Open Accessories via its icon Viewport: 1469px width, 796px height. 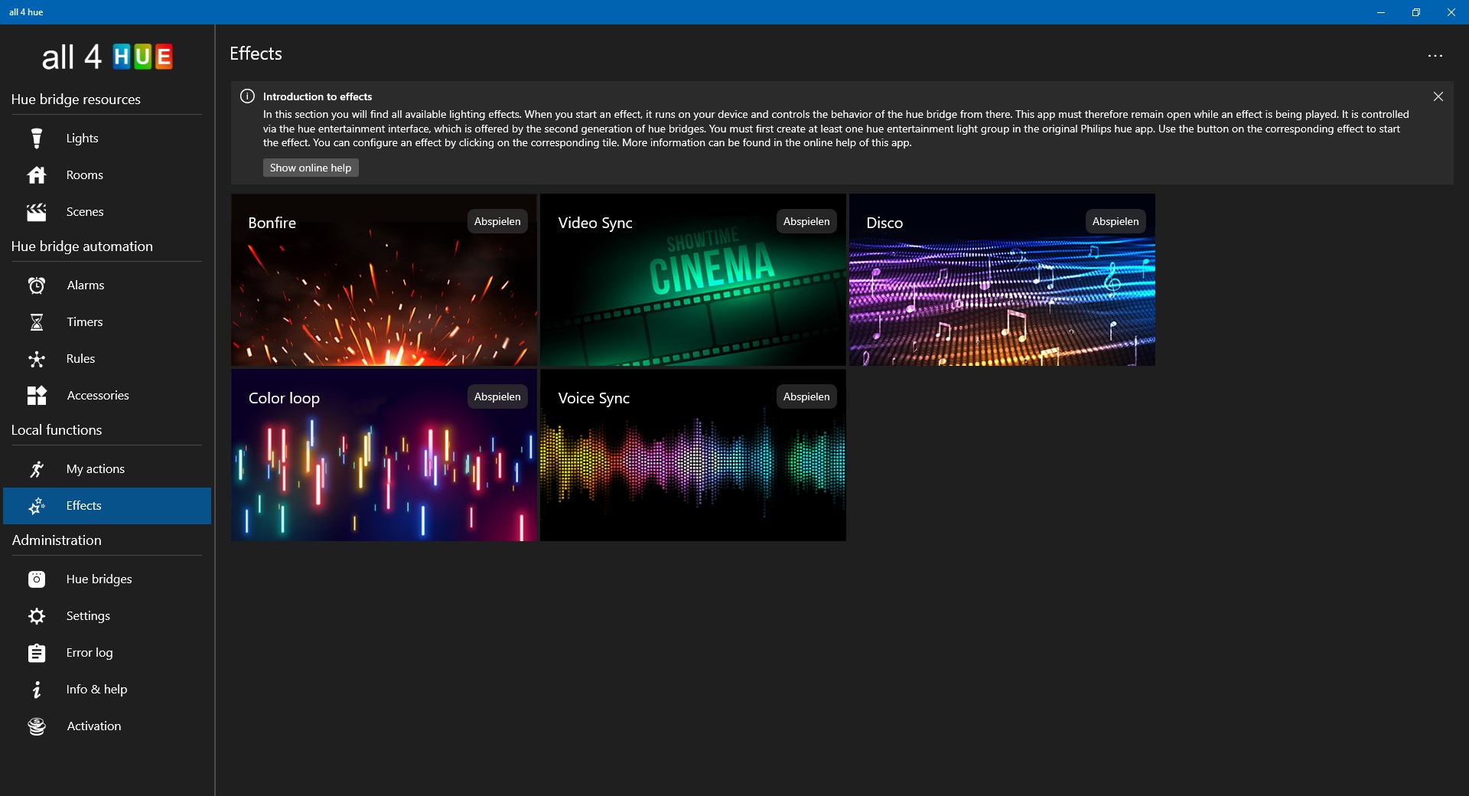(36, 395)
